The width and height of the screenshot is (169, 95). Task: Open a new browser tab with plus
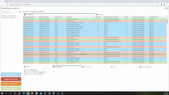click(x=6, y=2)
